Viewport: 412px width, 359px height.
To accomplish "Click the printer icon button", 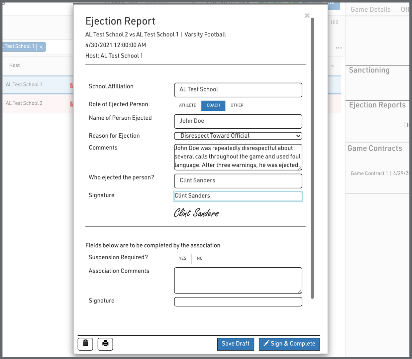I will 105,344.
